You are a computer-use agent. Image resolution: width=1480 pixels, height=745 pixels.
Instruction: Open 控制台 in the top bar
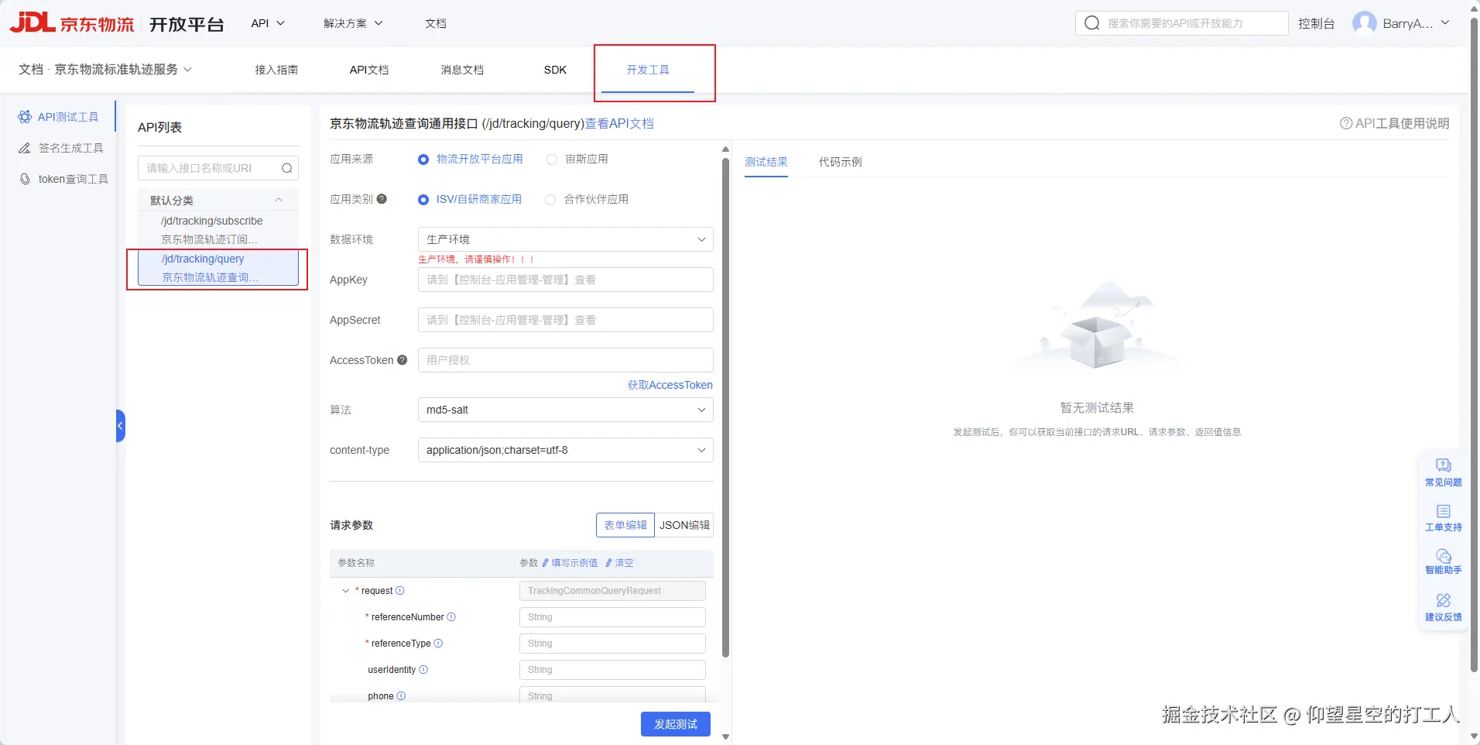coord(1317,23)
